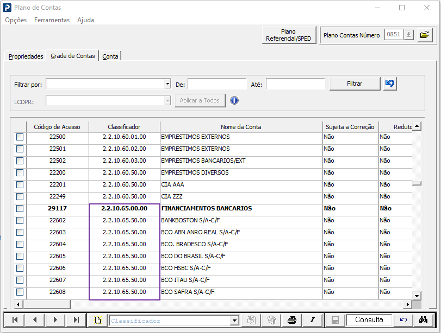Viewport: 441px width, 333px height.
Task: Sort by the Código de Acesso column header
Action: point(57,127)
